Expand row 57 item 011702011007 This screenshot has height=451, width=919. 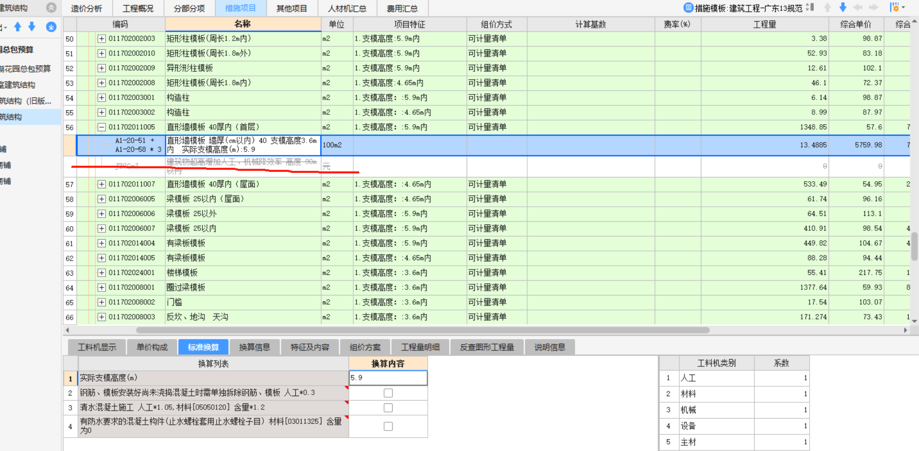[x=102, y=184]
